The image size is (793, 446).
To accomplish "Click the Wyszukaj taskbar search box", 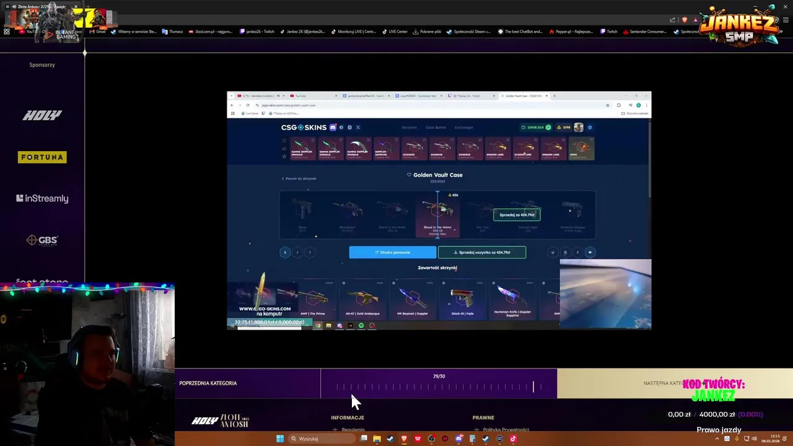I will click(x=322, y=439).
